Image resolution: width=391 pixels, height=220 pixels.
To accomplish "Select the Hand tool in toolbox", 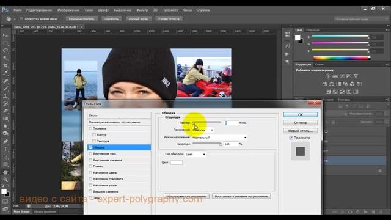I will [5, 172].
